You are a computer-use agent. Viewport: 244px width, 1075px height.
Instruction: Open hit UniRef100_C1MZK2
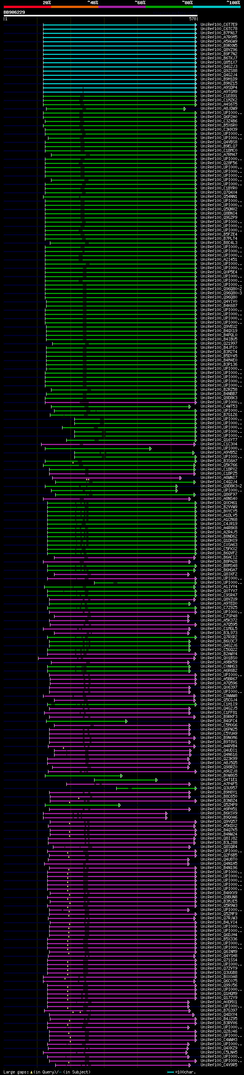219,100
